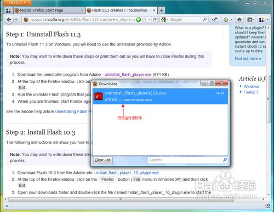Click the Flash installer icon in Downloads

[x=99, y=97]
